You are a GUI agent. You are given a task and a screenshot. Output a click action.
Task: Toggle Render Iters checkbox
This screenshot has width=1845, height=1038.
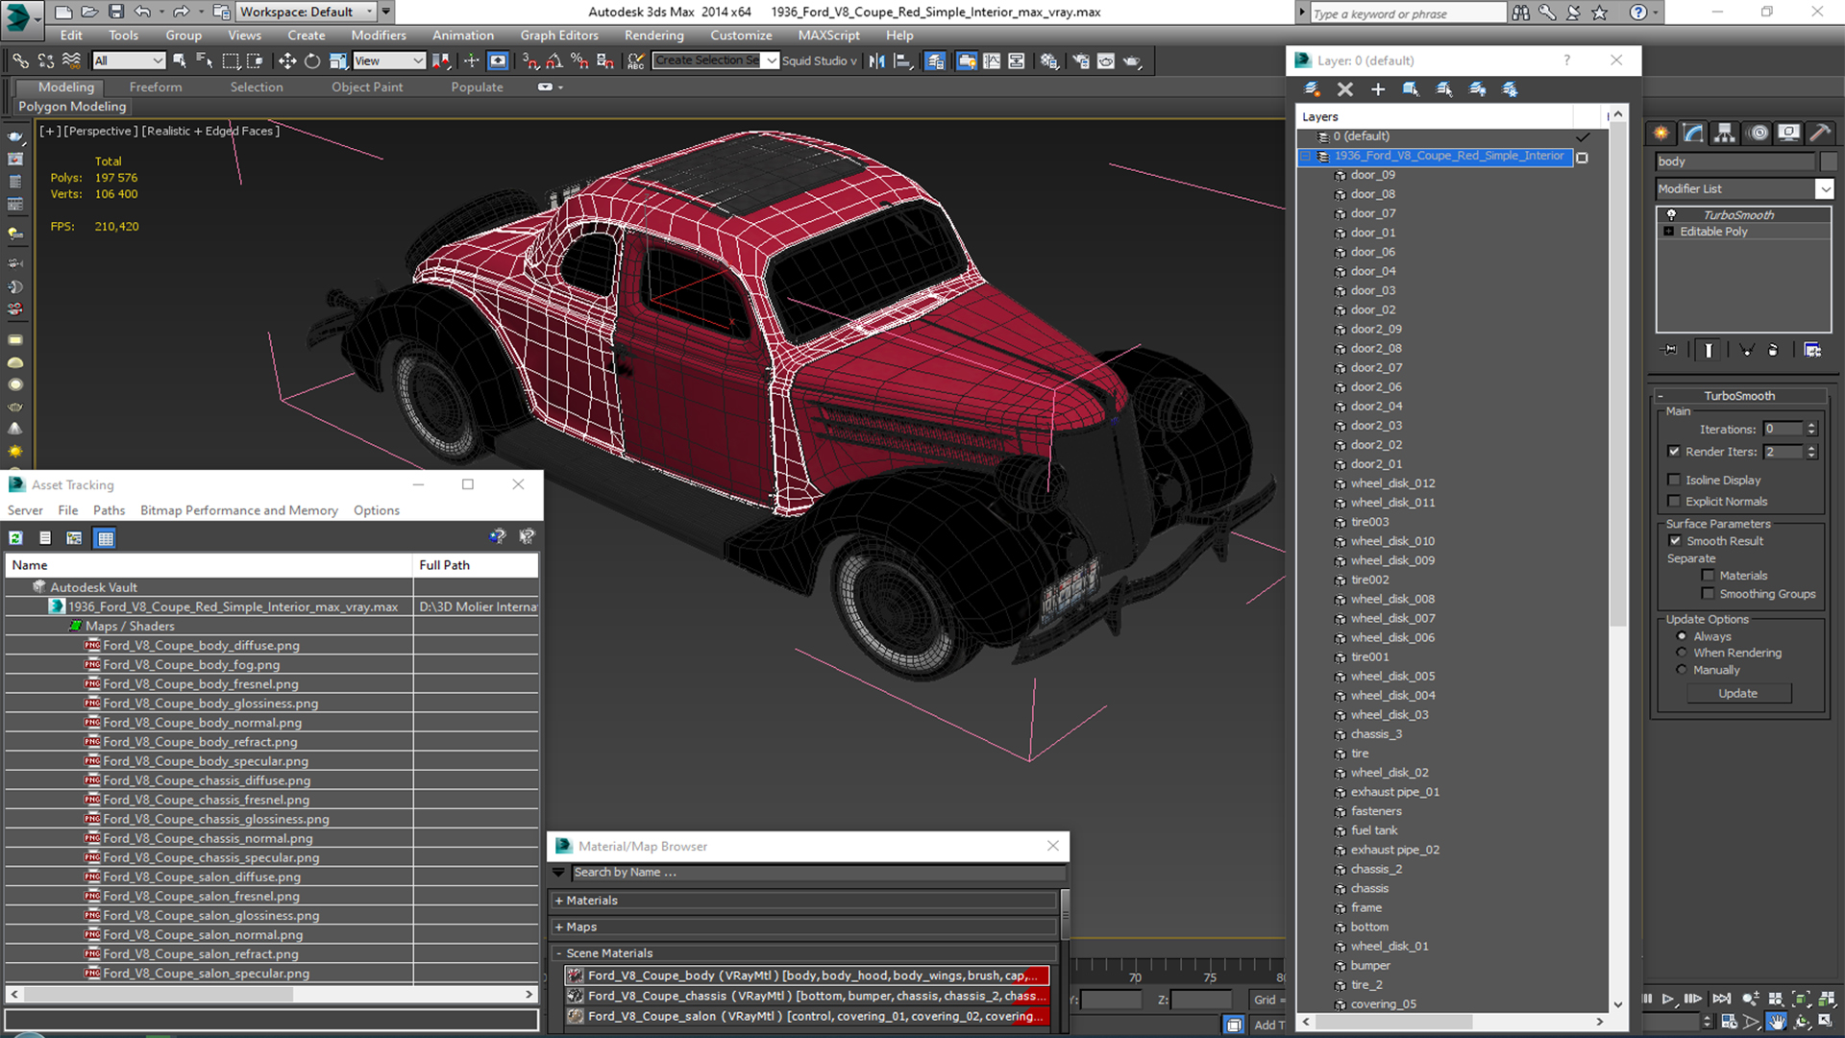1674,452
